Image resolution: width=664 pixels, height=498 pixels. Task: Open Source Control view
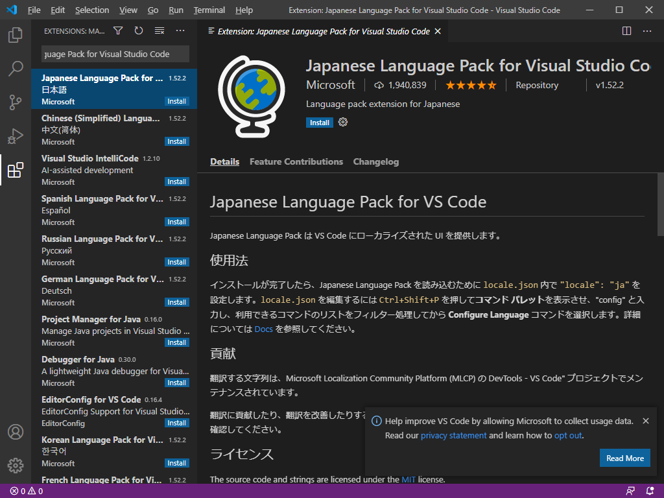click(16, 102)
